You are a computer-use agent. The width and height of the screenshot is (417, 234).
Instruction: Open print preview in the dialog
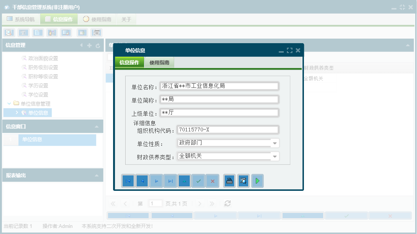[243, 181]
